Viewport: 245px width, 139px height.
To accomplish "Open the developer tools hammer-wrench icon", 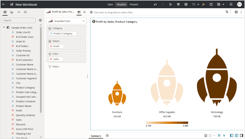I will pyautogui.click(x=178, y=4).
